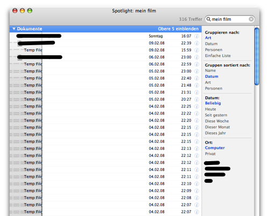
Task: Click the '21:31' time cell
Action: (x=186, y=92)
